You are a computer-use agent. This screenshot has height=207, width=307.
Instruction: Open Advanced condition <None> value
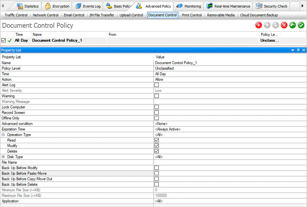click(x=230, y=124)
